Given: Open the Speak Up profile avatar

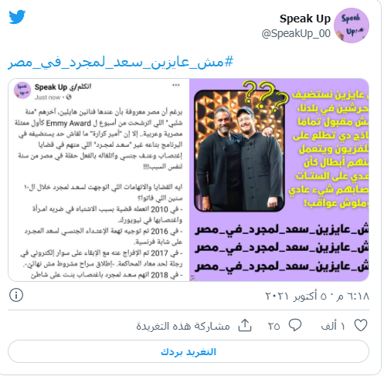Looking at the screenshot, I should [352, 25].
